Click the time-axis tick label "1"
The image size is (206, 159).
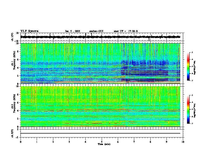click(x=37, y=142)
